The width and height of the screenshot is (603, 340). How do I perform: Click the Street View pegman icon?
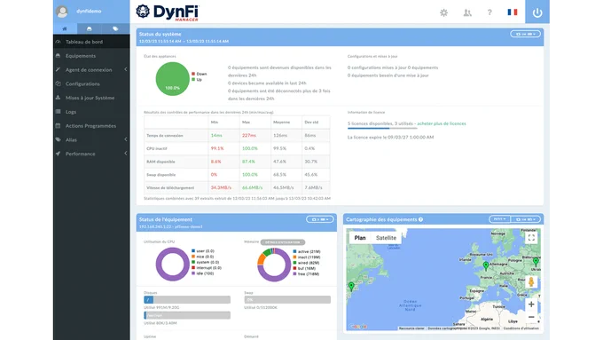coord(531,281)
